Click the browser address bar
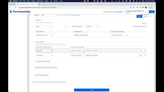Viewport: 164px width, 92px height. coord(73,7)
